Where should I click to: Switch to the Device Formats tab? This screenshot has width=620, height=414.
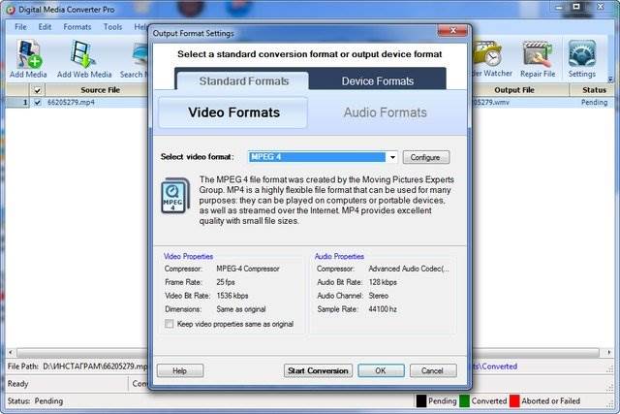click(378, 81)
